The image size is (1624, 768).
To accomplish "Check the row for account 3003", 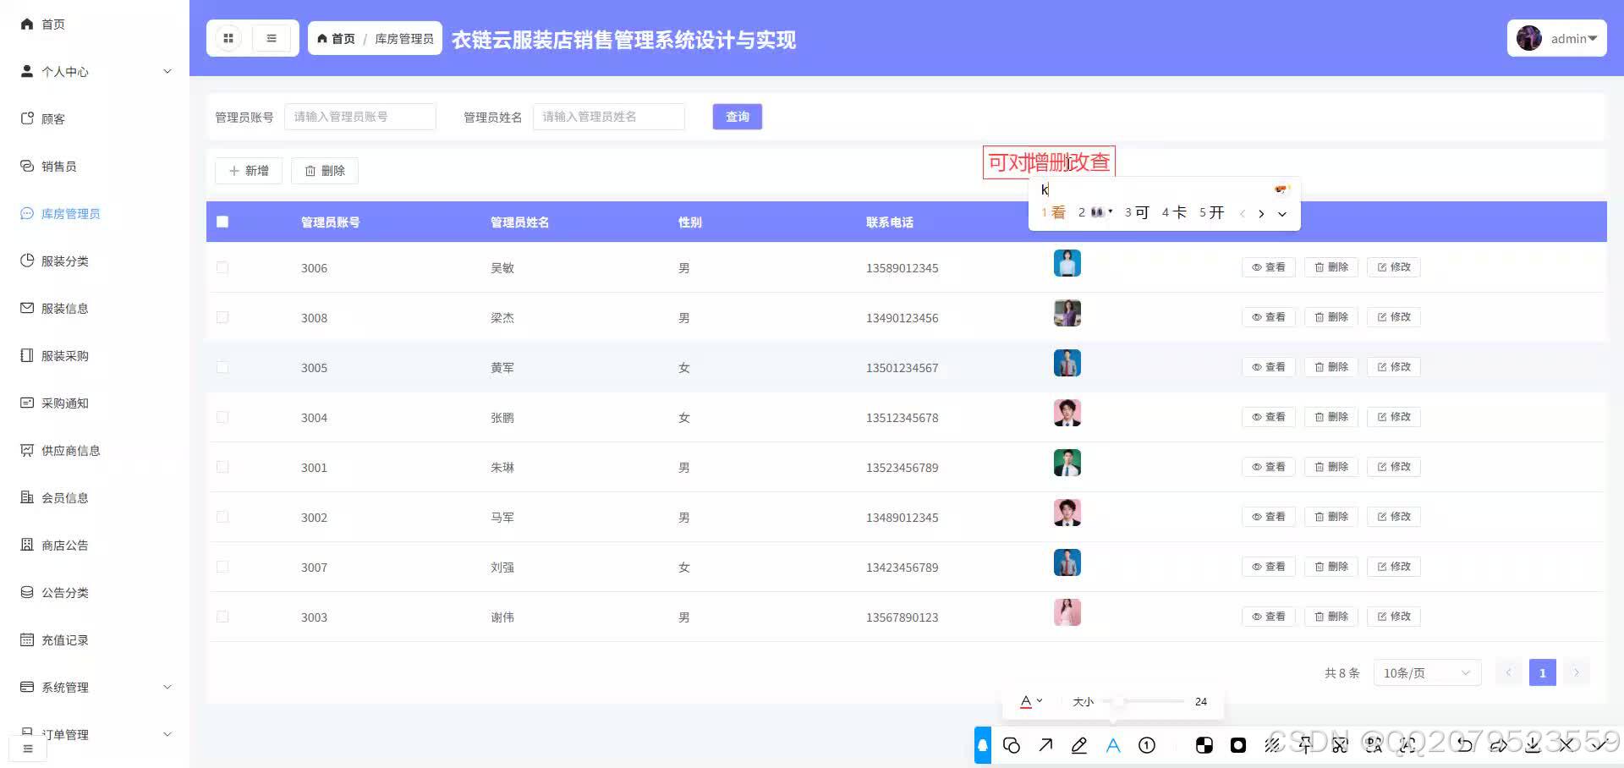I will point(222,617).
